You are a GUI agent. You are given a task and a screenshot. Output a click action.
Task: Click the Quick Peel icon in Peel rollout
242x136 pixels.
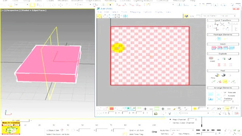point(217,75)
